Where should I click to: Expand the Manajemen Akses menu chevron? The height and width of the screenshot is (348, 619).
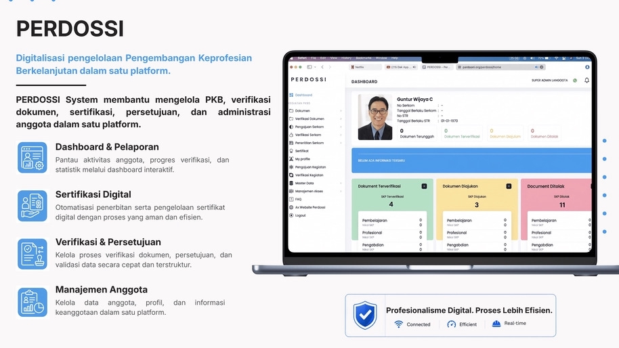341,191
